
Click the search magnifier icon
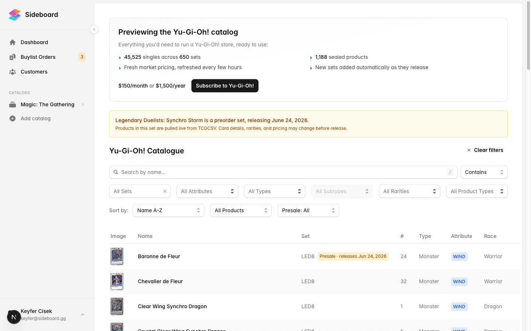pyautogui.click(x=116, y=172)
